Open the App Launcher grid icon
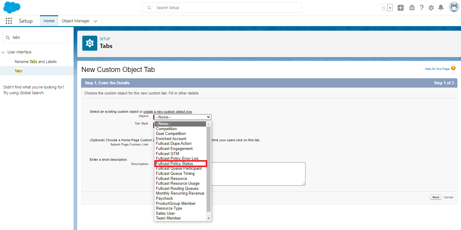Viewport: 461px width, 230px height. pos(9,21)
